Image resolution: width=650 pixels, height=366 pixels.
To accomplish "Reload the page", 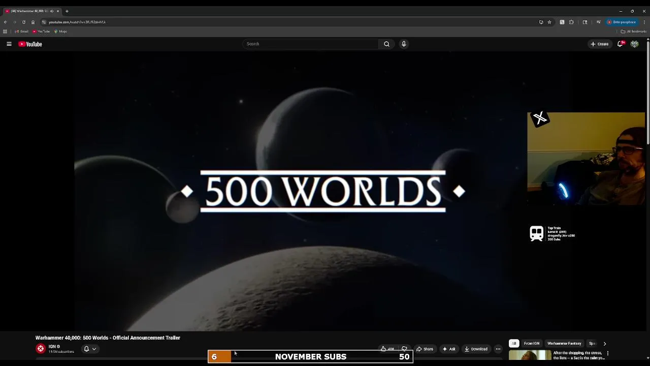I will pyautogui.click(x=23, y=22).
